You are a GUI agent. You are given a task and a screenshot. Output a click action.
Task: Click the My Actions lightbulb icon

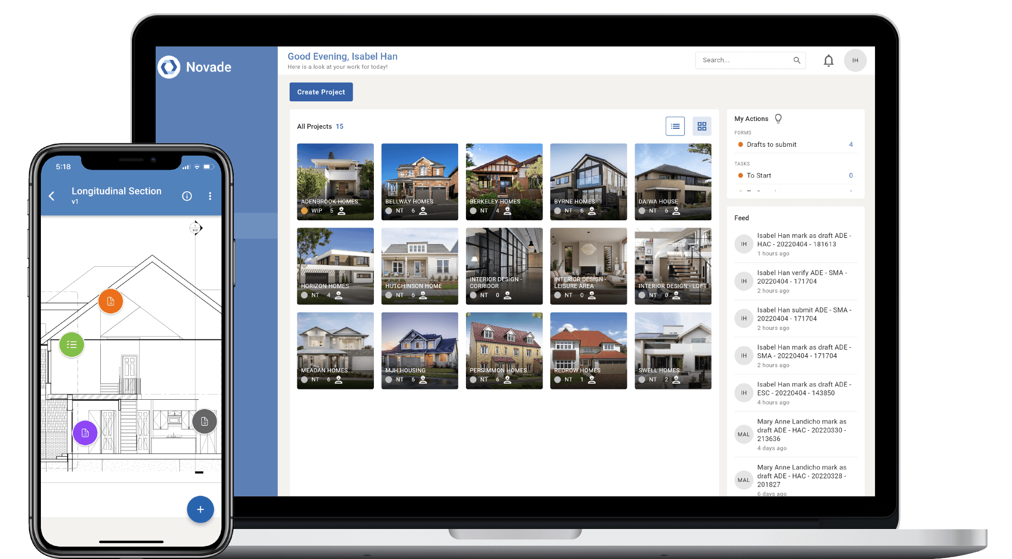point(778,118)
